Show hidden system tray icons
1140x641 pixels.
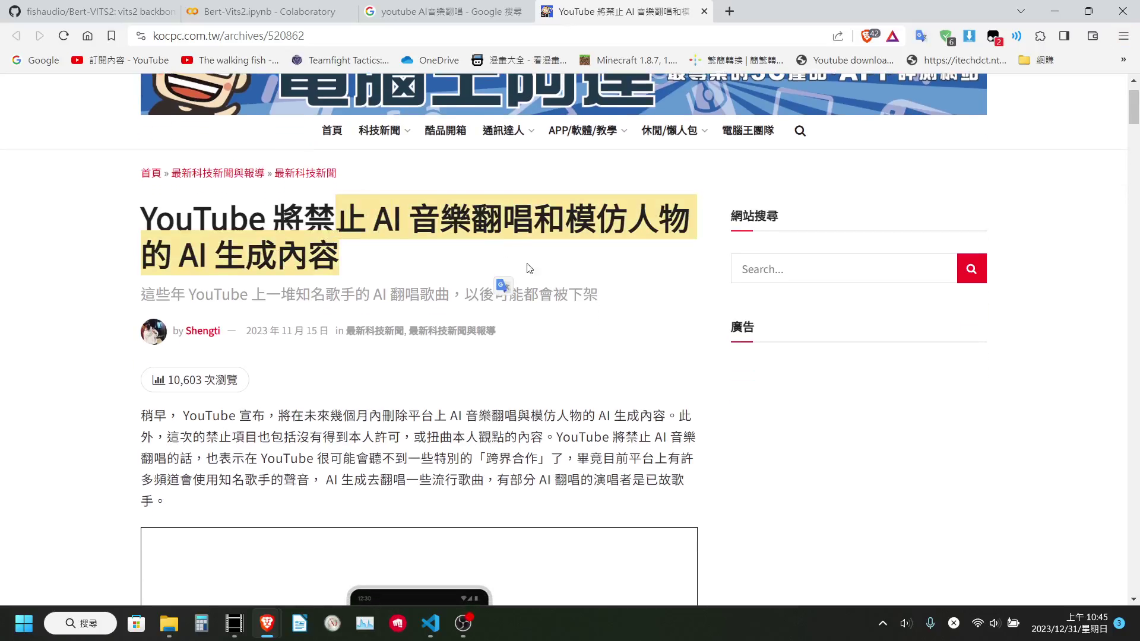(883, 623)
